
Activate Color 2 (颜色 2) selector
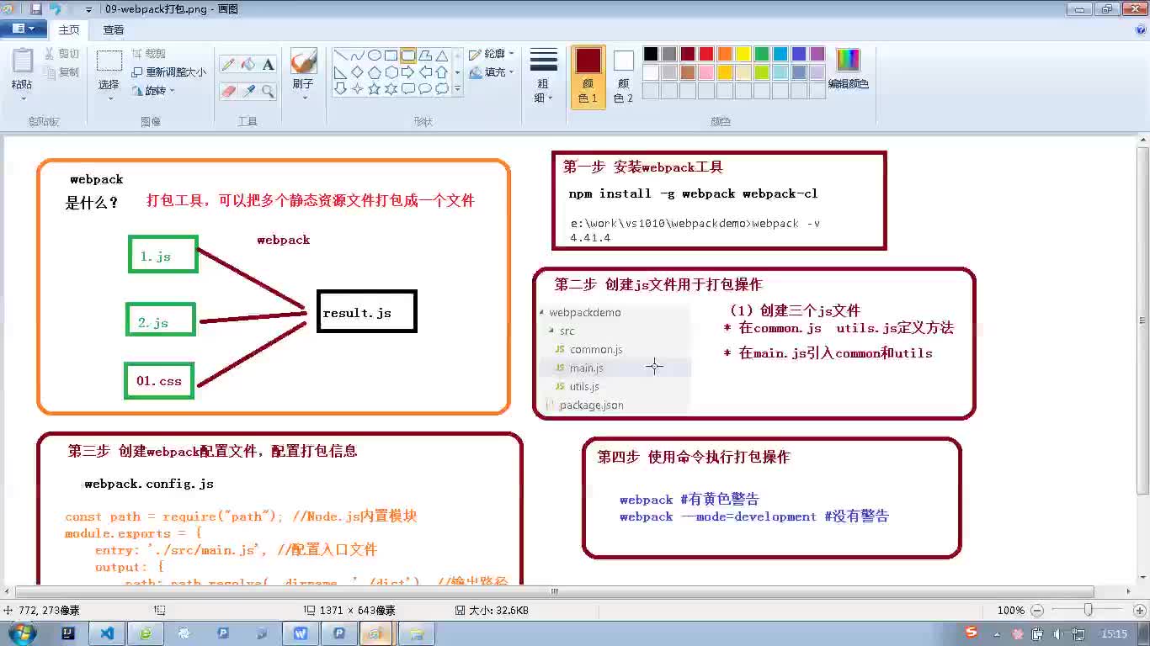click(x=624, y=76)
